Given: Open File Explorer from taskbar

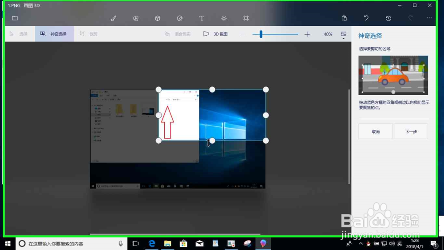Looking at the screenshot, I should [168, 243].
